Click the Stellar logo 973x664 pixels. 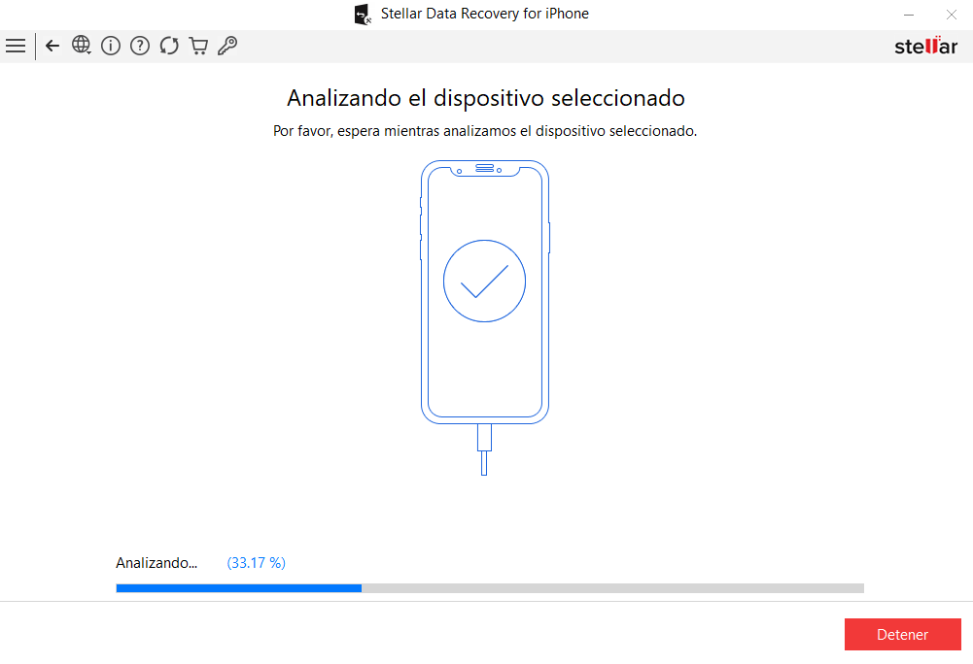pyautogui.click(x=925, y=46)
